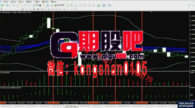Click the Indicators list icon

(x=99, y=5)
